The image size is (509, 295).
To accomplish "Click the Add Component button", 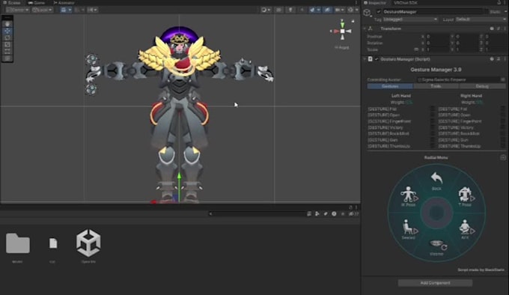I will click(435, 283).
